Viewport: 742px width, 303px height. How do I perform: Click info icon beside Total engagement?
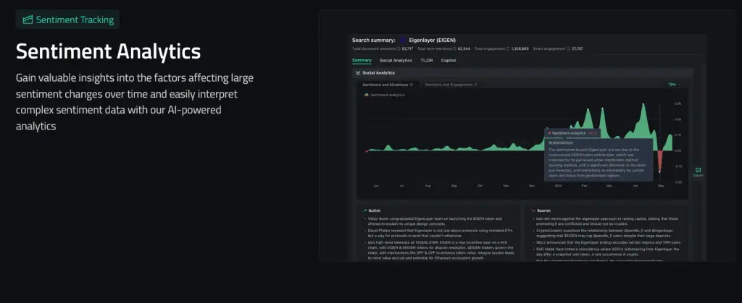coord(508,48)
